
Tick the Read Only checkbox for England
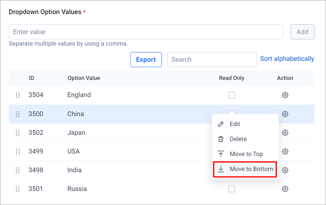coord(232,95)
